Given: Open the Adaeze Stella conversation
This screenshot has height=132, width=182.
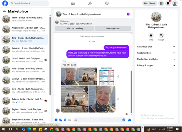Looking at the screenshot, I should point(25,101).
